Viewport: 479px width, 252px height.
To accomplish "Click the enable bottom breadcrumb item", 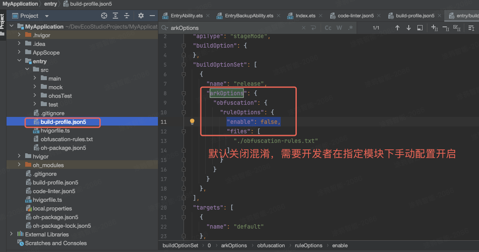I will coord(340,246).
